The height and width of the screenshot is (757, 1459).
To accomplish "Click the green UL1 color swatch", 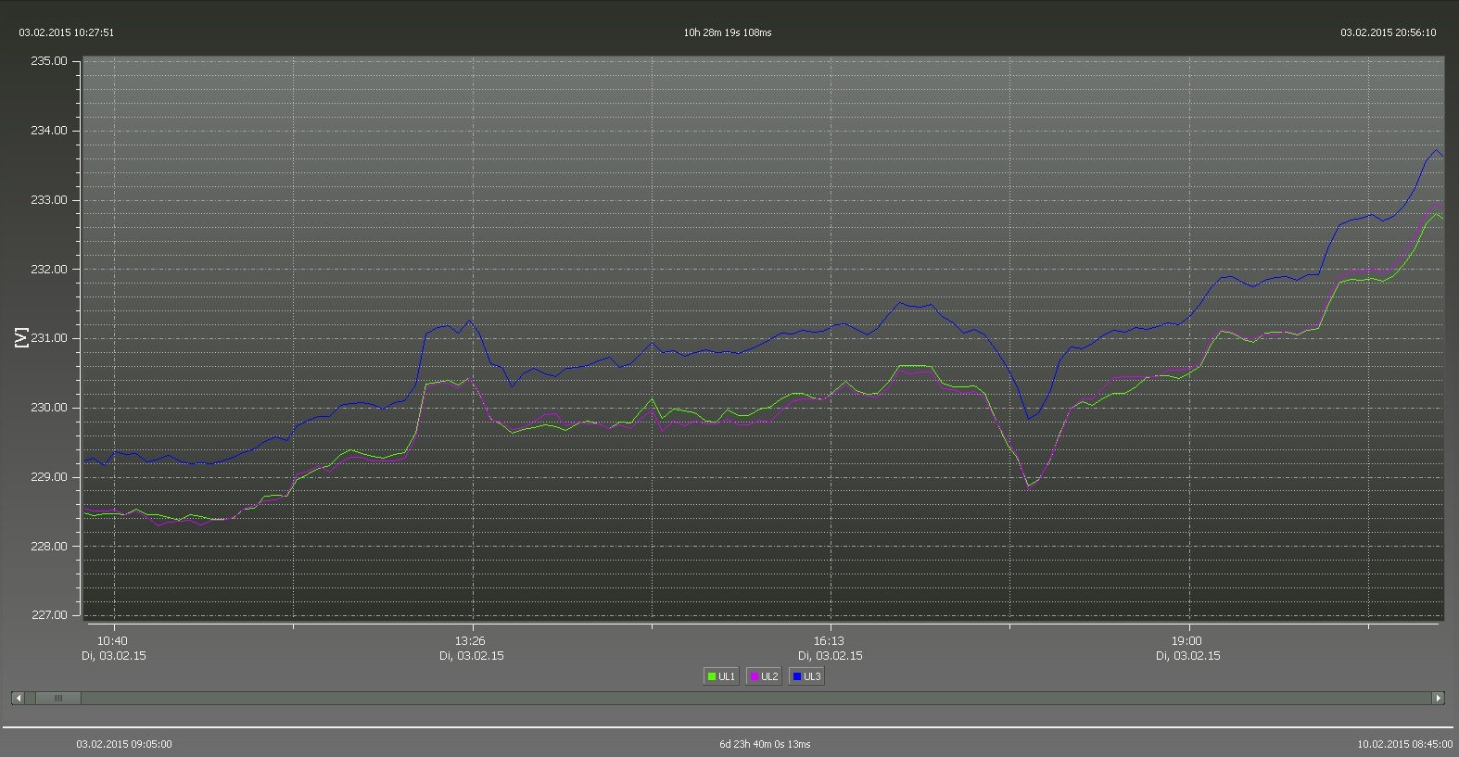I will pyautogui.click(x=712, y=676).
